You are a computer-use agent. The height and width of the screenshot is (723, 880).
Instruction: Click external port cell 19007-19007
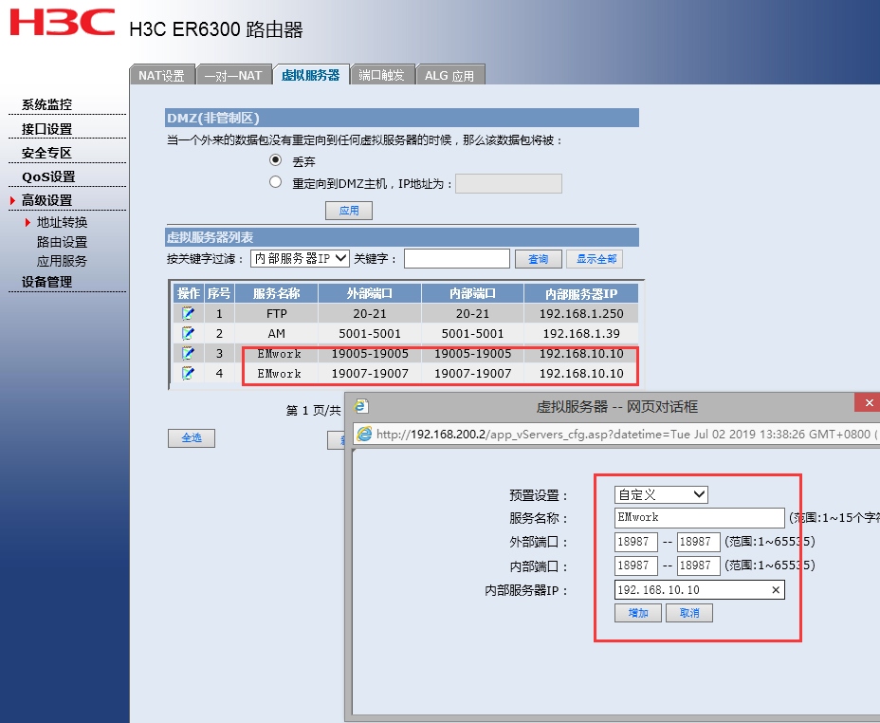click(x=369, y=373)
